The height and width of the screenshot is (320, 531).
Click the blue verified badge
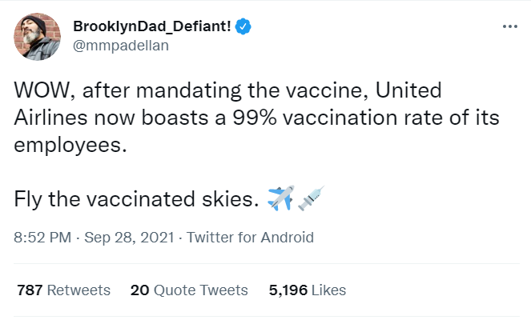pos(243,26)
